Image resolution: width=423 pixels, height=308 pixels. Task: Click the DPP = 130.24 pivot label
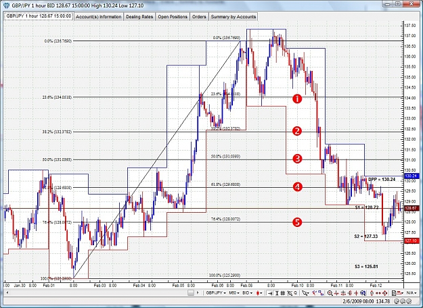point(382,179)
